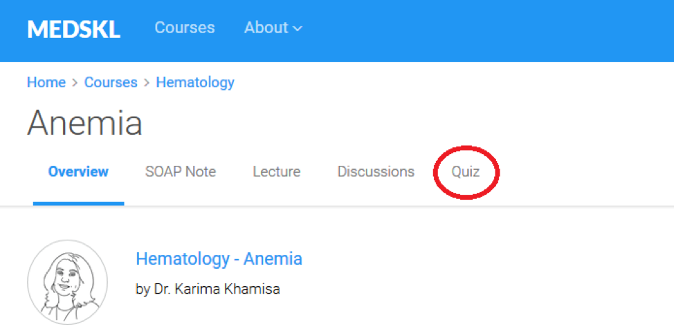
Task: Open Courses in the top navigation bar
Action: tap(184, 28)
